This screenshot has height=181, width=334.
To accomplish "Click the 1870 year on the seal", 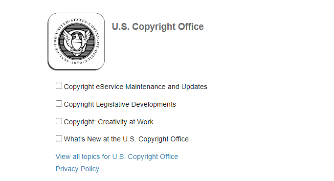I will tap(77, 63).
